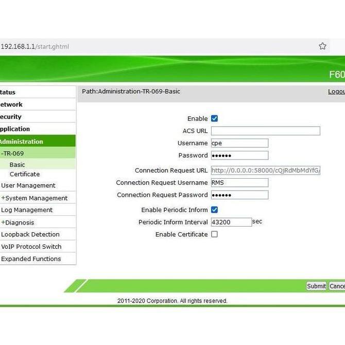The width and height of the screenshot is (345, 345).
Task: Click the Logout link
Action: pos(336,92)
